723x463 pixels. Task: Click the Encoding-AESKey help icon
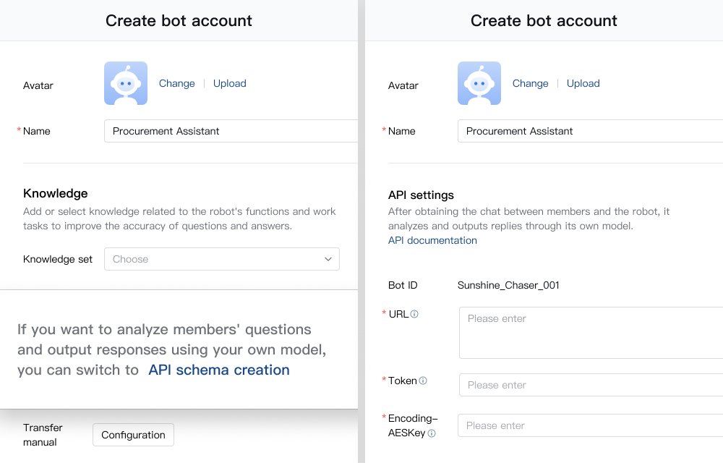tap(432, 433)
